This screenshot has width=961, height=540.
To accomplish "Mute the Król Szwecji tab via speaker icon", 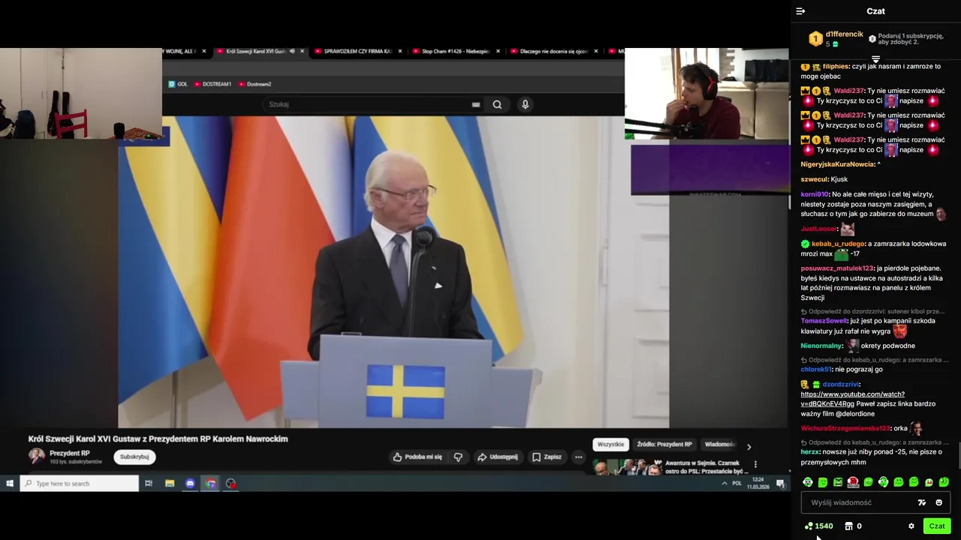I will (292, 51).
